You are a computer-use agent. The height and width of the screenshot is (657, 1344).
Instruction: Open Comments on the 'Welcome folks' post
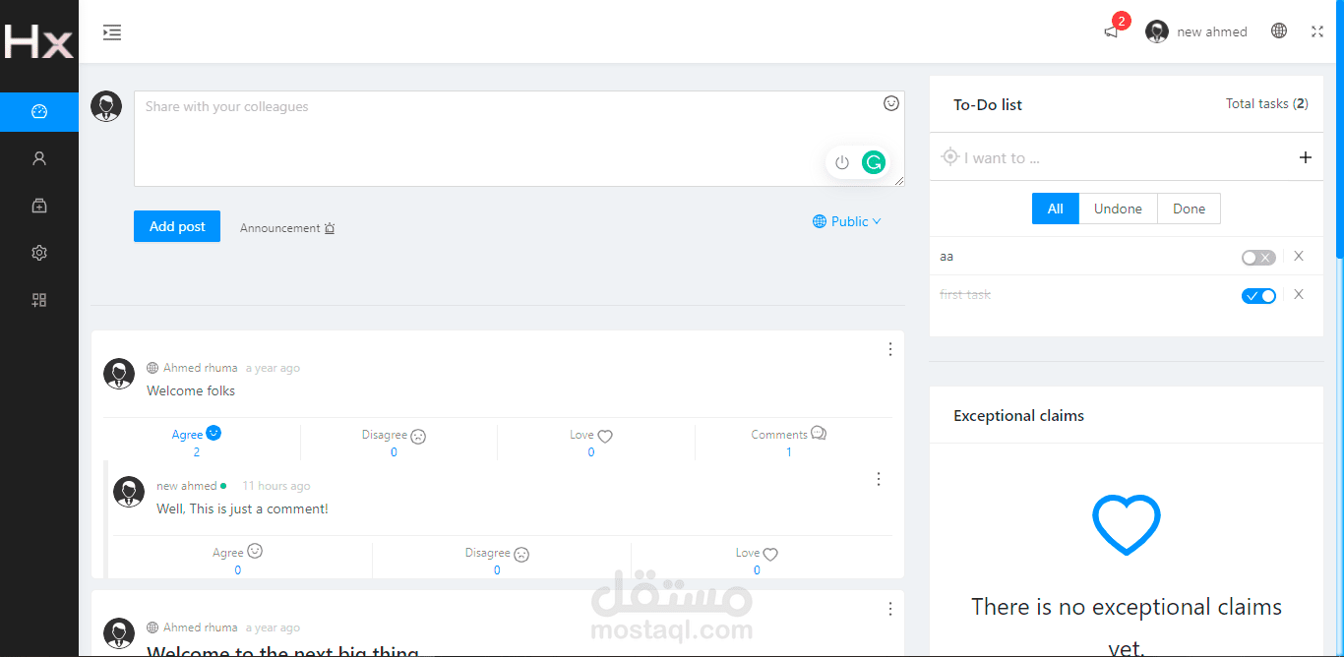tap(789, 434)
